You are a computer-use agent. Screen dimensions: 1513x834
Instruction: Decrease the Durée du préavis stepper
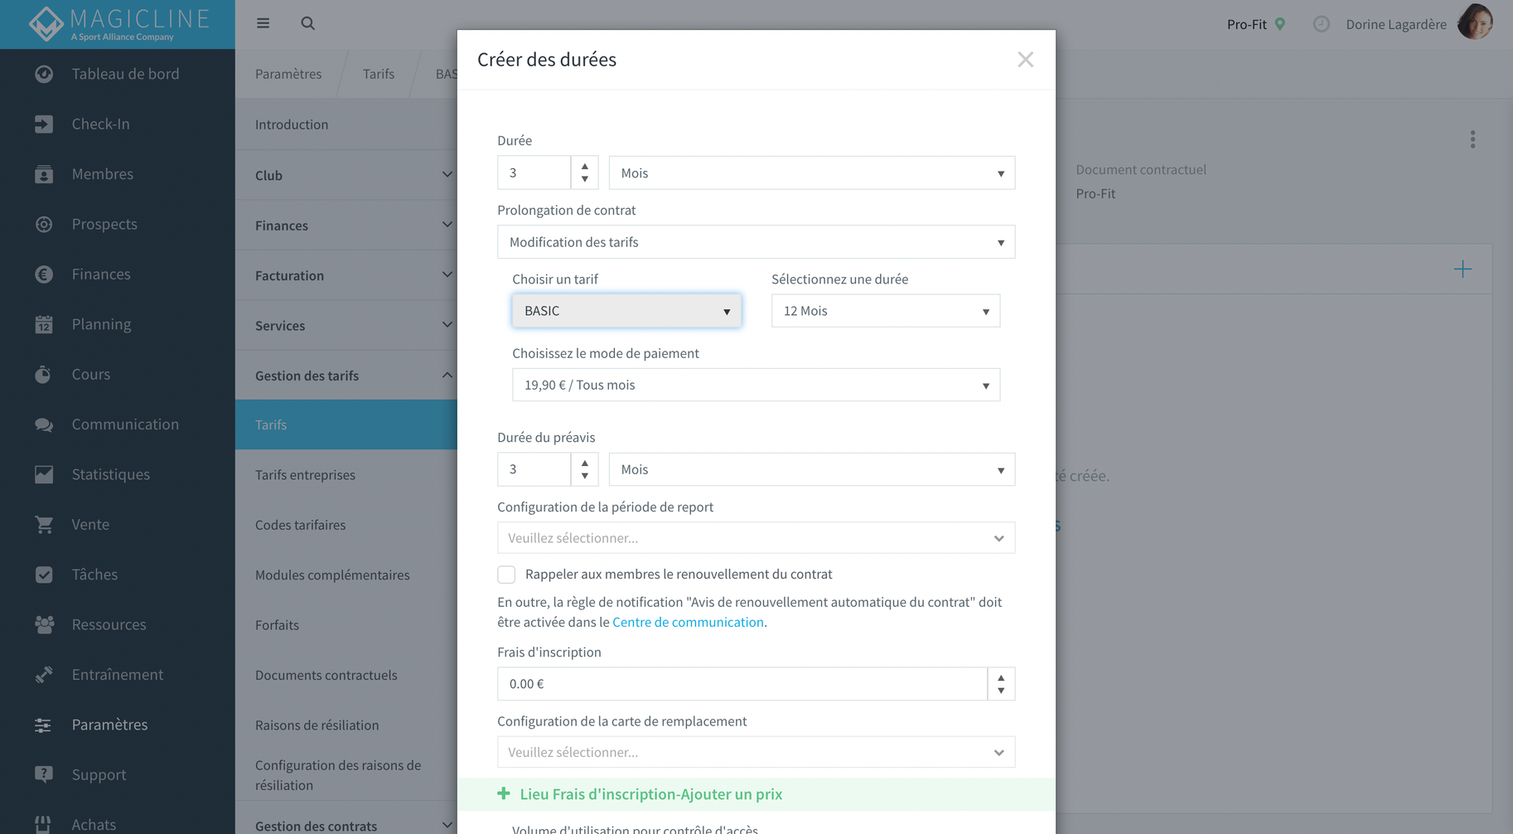pyautogui.click(x=585, y=476)
